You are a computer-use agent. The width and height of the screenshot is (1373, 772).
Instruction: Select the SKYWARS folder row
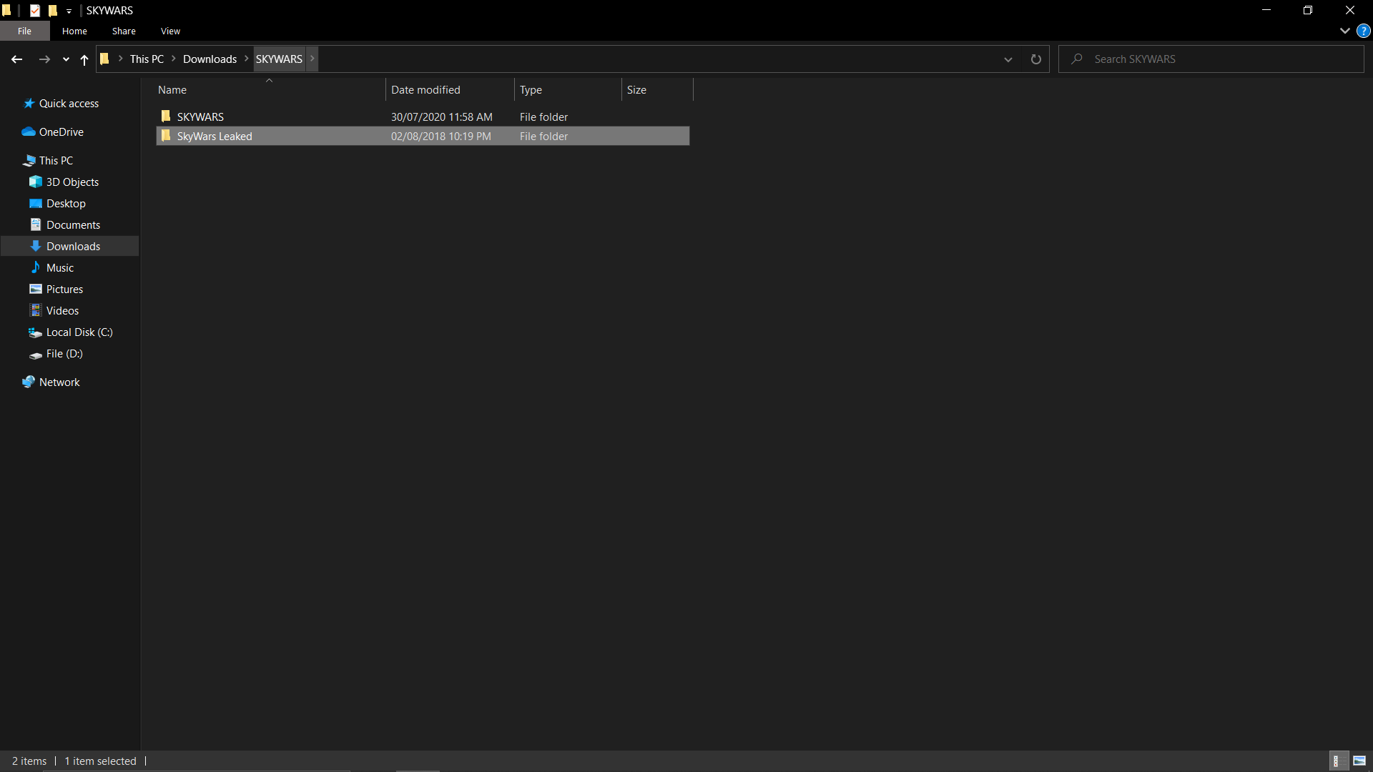[x=200, y=117]
